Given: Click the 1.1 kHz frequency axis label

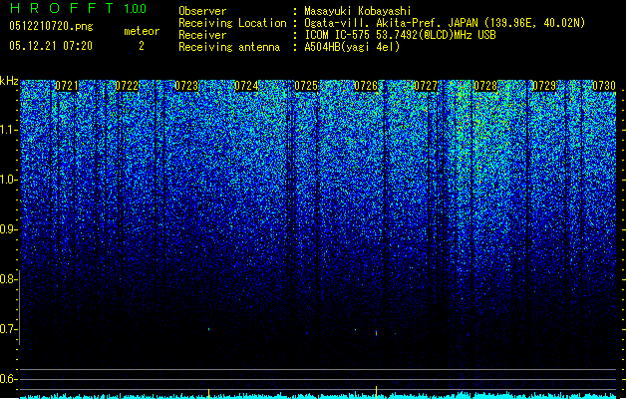Looking at the screenshot, I should tap(9, 130).
